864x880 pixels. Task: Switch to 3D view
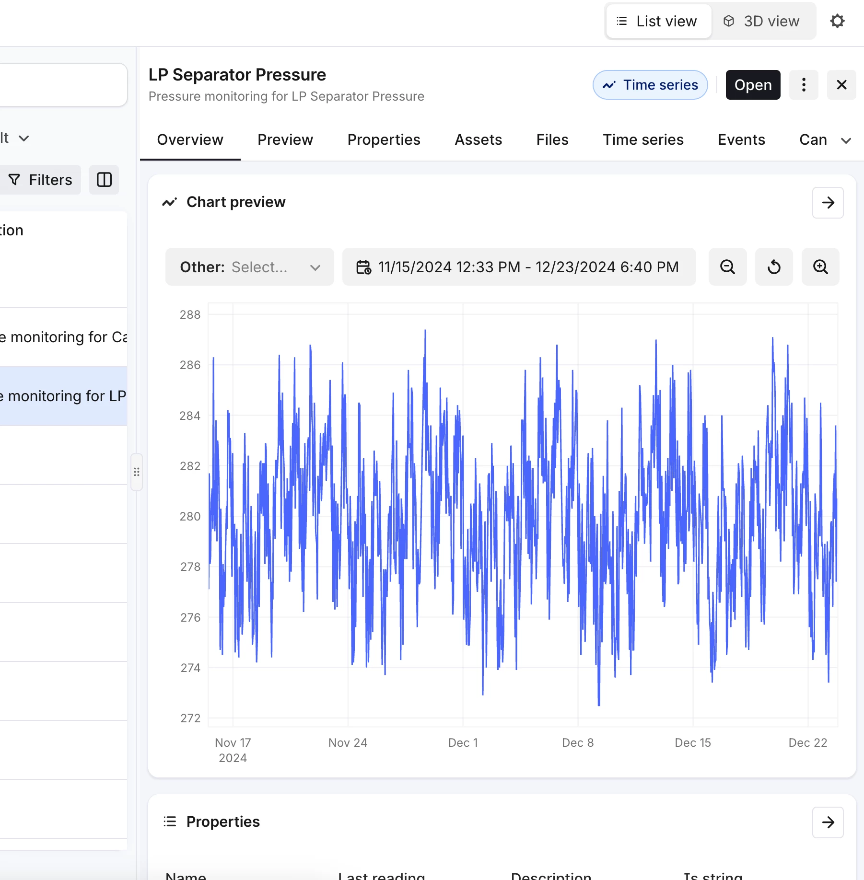[x=763, y=21]
